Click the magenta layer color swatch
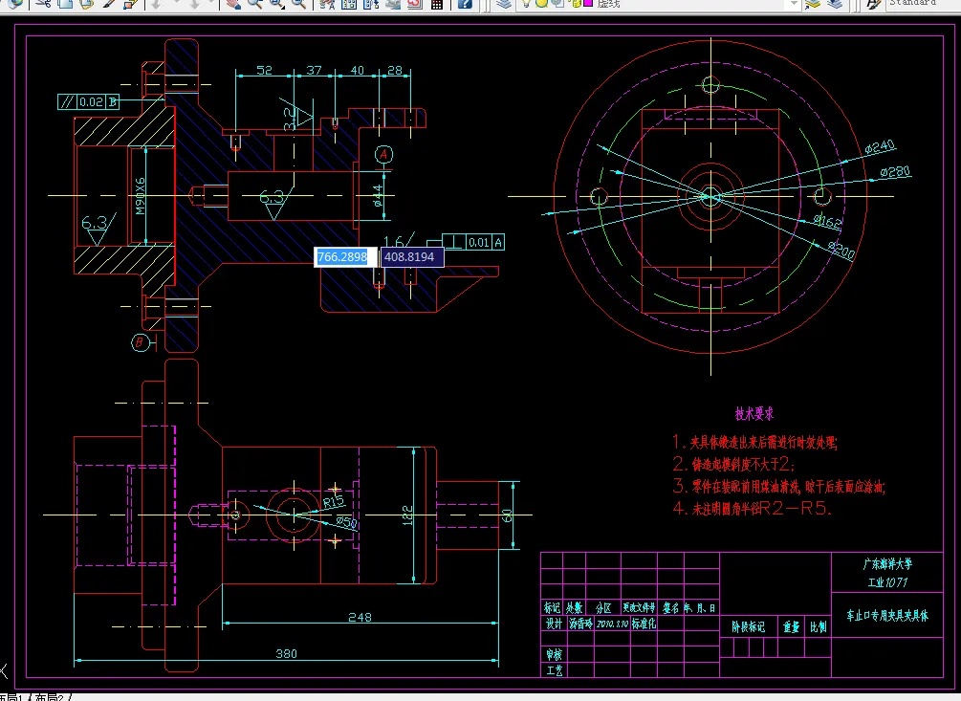The image size is (961, 701). coord(588,3)
